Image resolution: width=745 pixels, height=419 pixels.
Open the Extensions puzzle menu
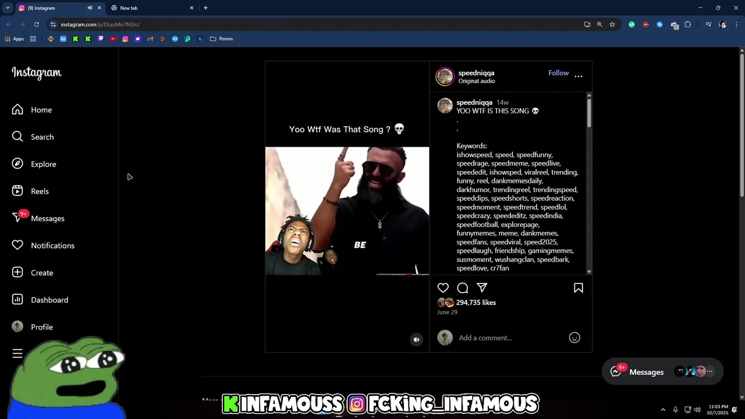coord(688,24)
